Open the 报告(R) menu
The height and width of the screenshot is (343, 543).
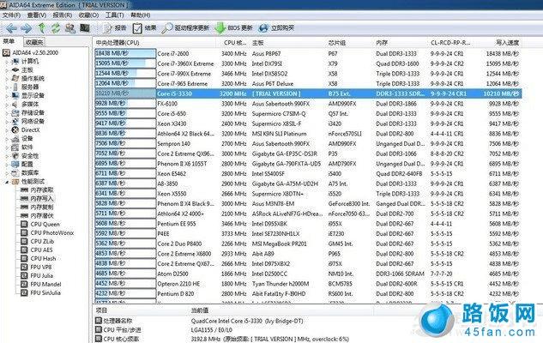coord(63,15)
